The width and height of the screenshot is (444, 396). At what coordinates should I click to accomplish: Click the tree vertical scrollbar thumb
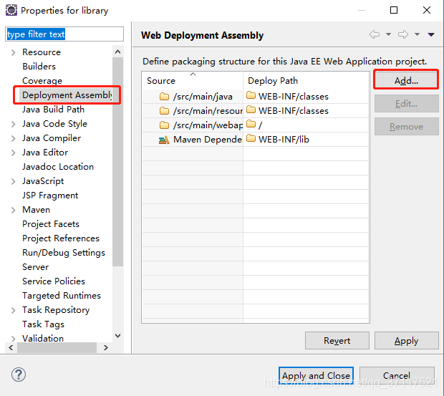[x=117, y=162]
